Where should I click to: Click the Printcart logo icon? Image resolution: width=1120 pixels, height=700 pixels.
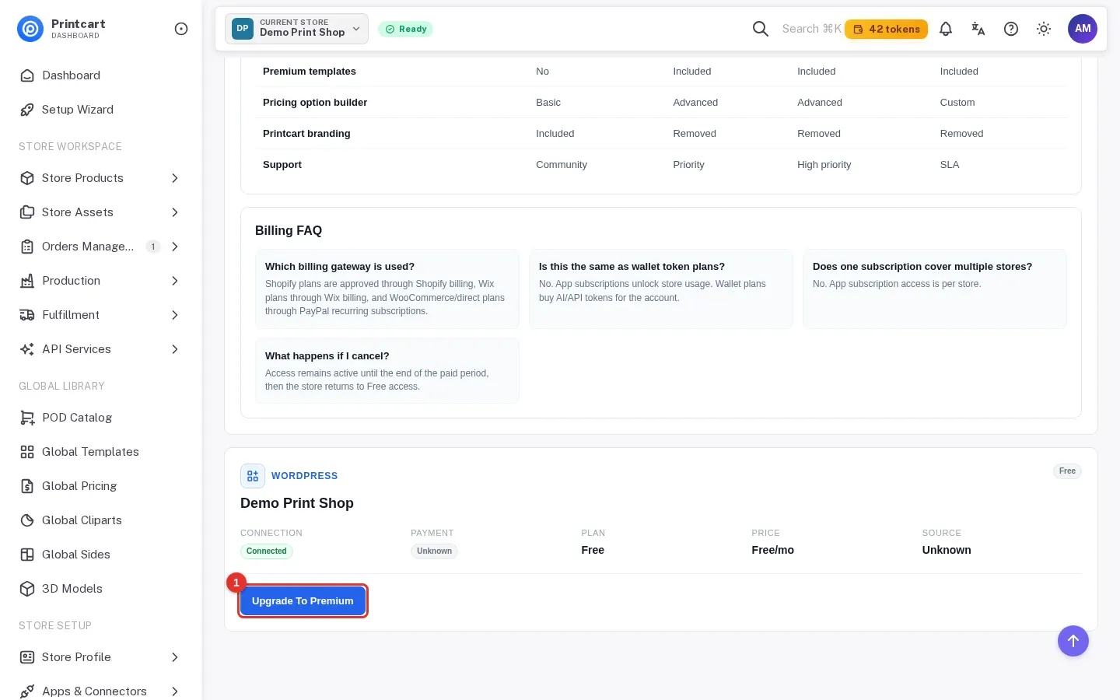coord(30,29)
